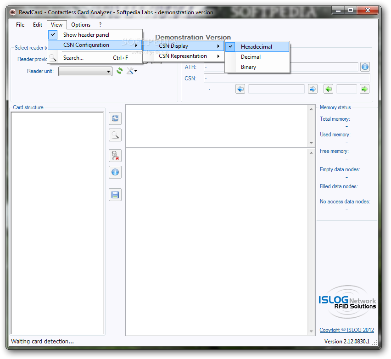This screenshot has width=391, height=359.
Task: Click the blue right arrow navigation button
Action: [313, 89]
